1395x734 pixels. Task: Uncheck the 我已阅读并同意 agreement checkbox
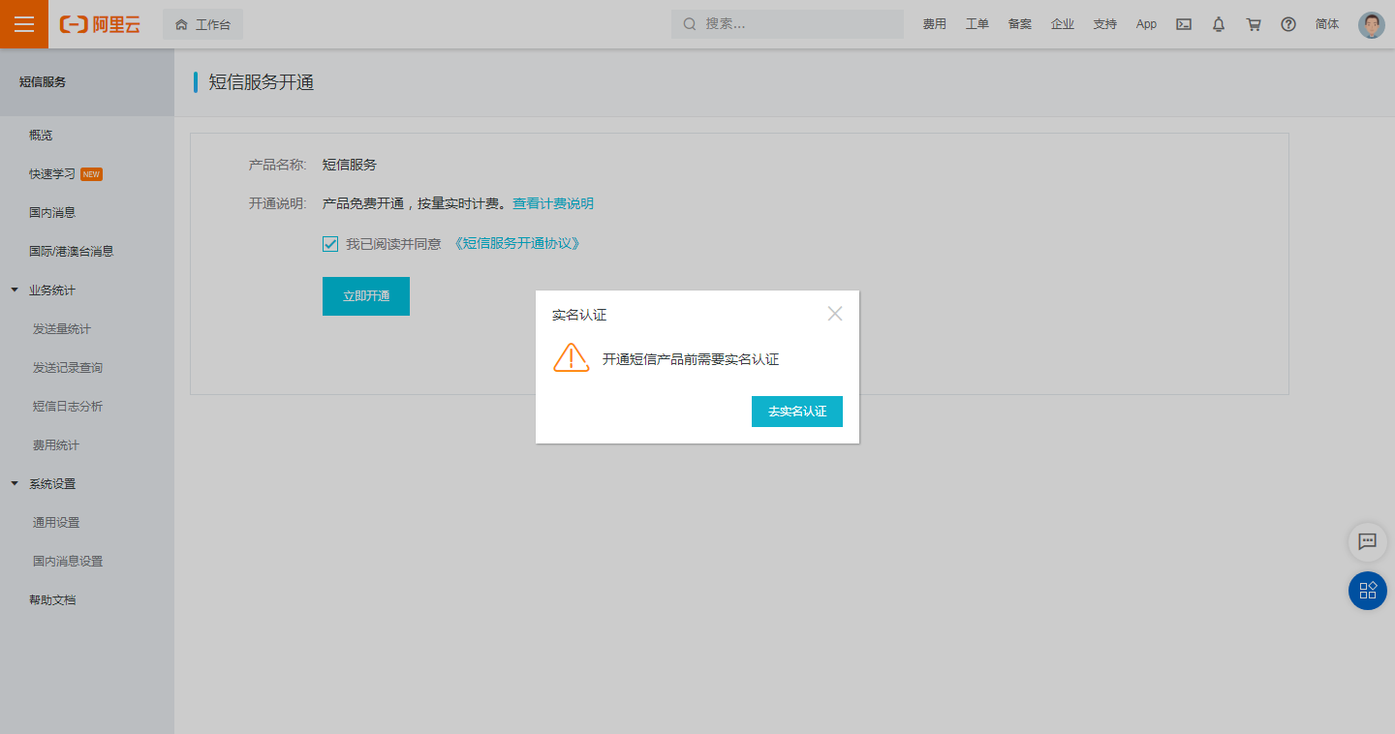tap(330, 244)
